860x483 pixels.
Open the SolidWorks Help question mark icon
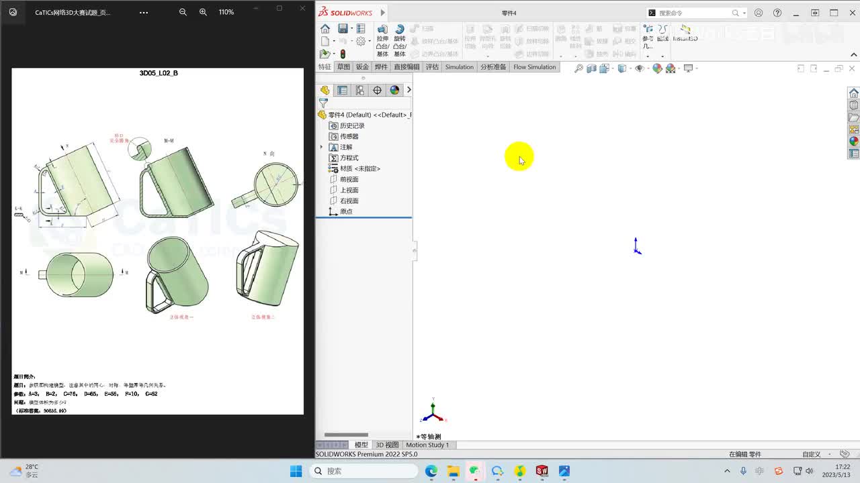(777, 13)
